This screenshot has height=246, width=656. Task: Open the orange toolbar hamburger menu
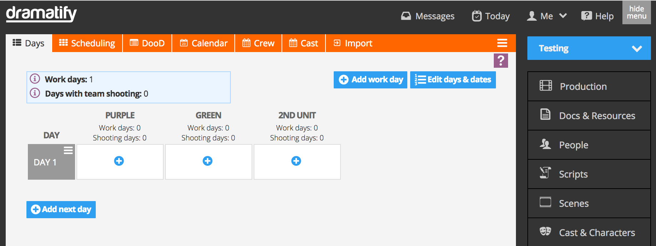[x=502, y=43]
